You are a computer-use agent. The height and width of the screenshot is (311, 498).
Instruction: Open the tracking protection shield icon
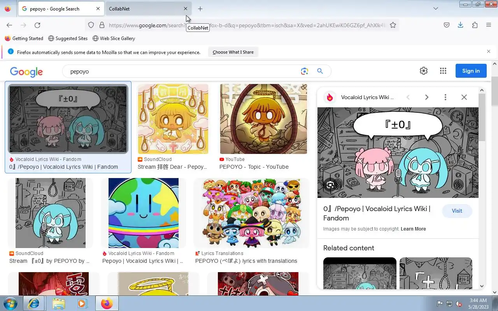click(x=91, y=25)
